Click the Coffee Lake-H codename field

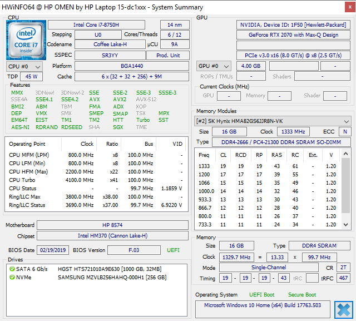tap(110, 45)
